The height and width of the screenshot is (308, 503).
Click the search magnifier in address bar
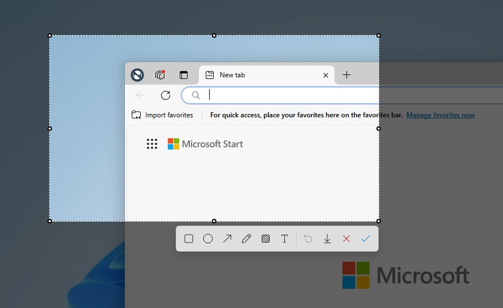pyautogui.click(x=196, y=95)
